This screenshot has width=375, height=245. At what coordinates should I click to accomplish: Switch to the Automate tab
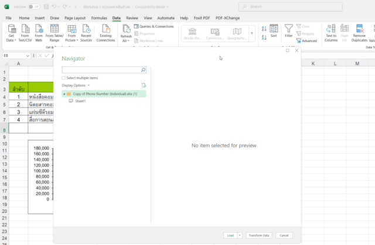[166, 18]
